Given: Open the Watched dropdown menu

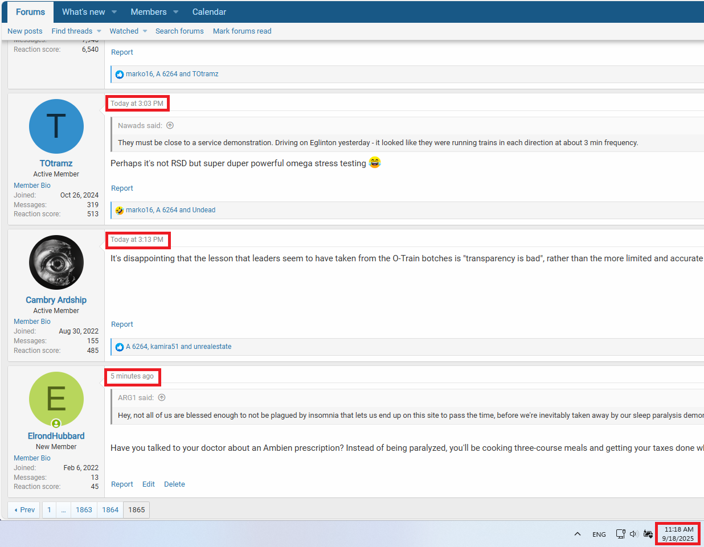Looking at the screenshot, I should click(x=145, y=31).
